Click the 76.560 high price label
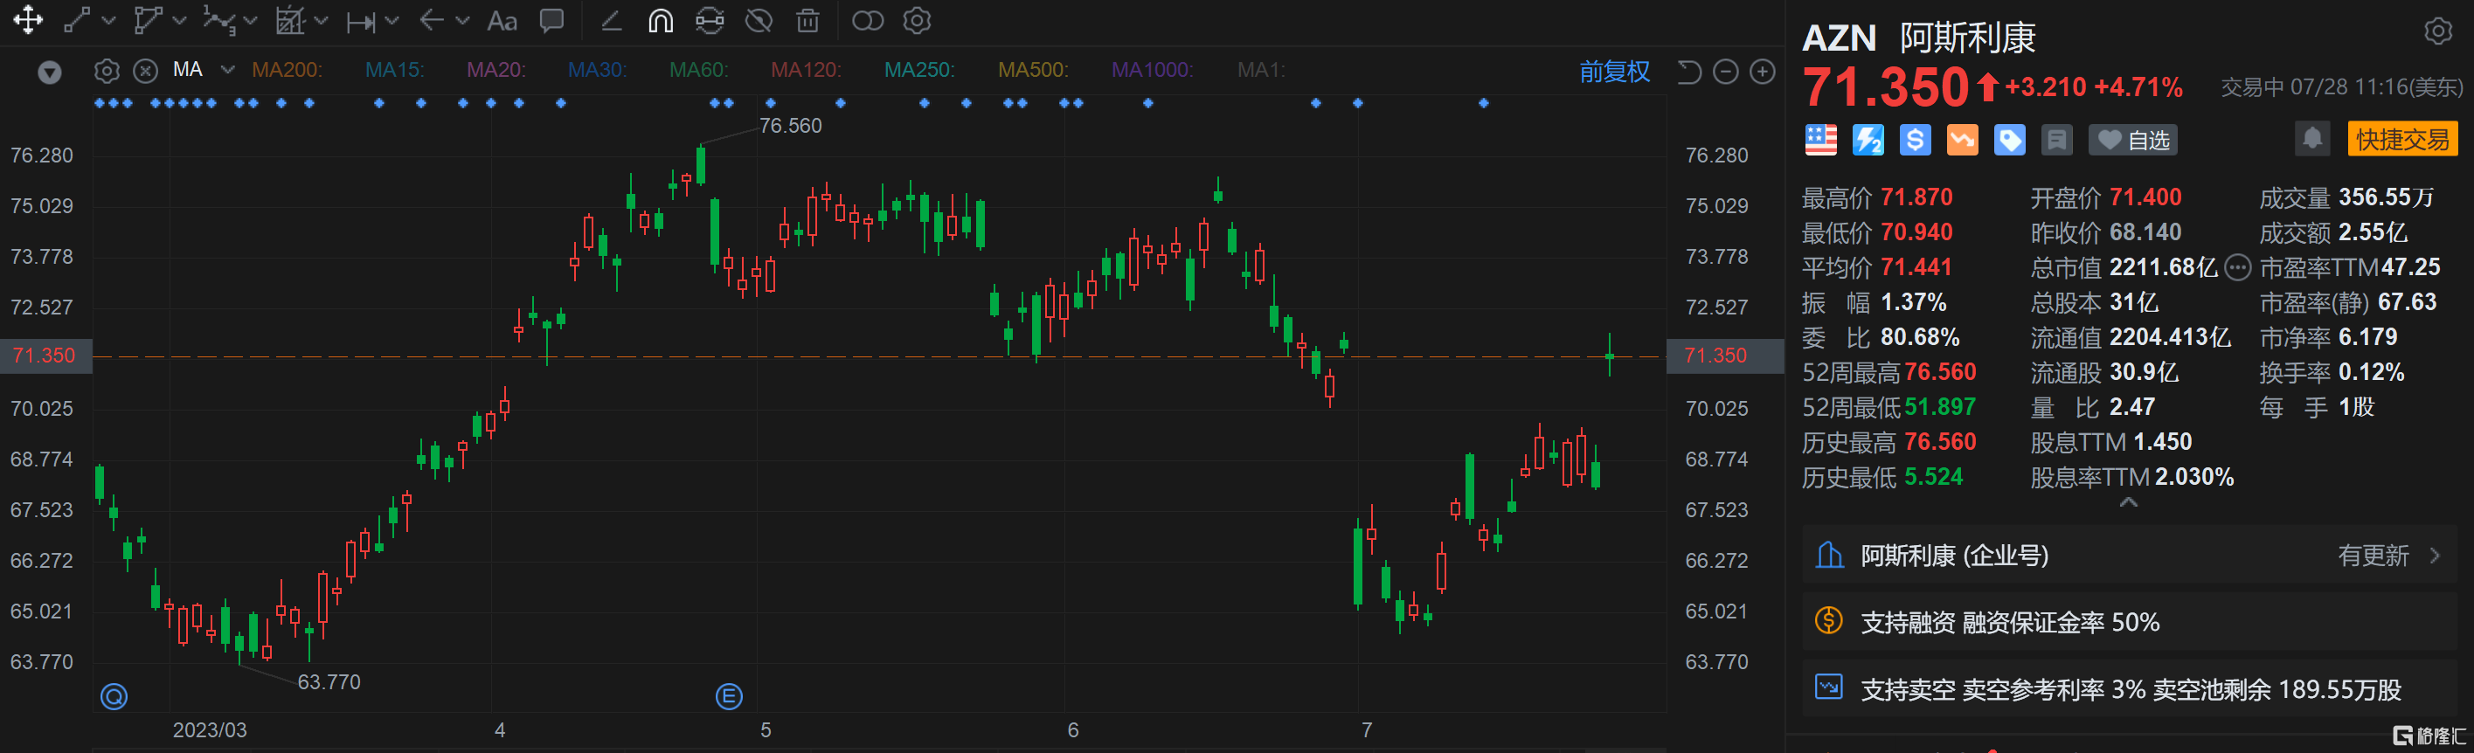Image resolution: width=2474 pixels, height=753 pixels. 790,126
